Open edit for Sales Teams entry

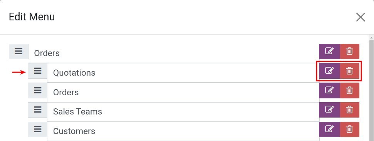pyautogui.click(x=329, y=110)
